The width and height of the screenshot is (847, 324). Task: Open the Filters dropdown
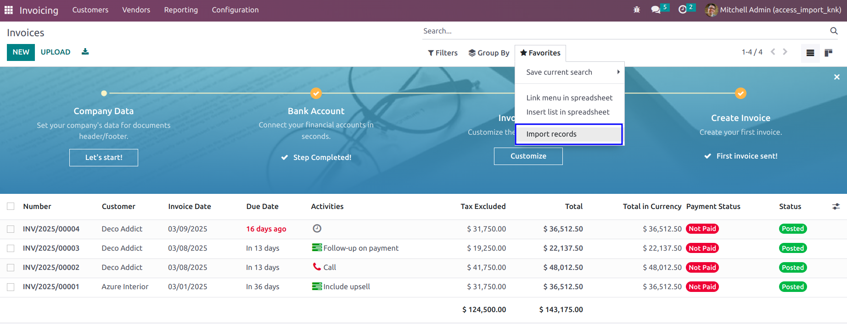[443, 53]
